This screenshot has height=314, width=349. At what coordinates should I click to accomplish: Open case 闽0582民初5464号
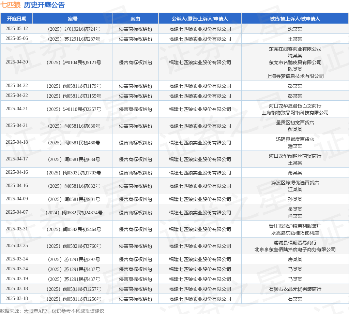[x=74, y=230]
